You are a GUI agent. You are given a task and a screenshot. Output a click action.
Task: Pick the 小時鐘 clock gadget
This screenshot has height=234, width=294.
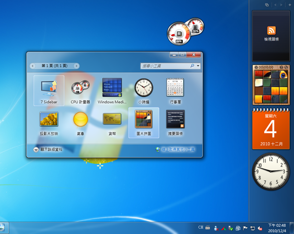click(144, 89)
